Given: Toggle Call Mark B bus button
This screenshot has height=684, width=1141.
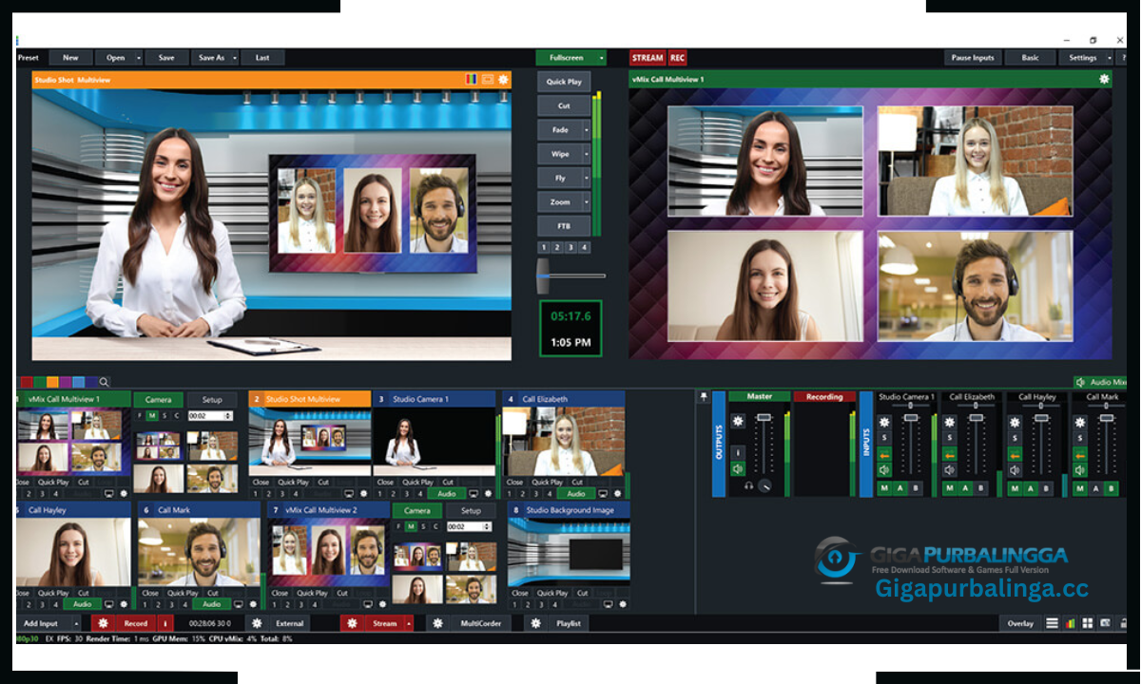Looking at the screenshot, I should (x=1111, y=488).
